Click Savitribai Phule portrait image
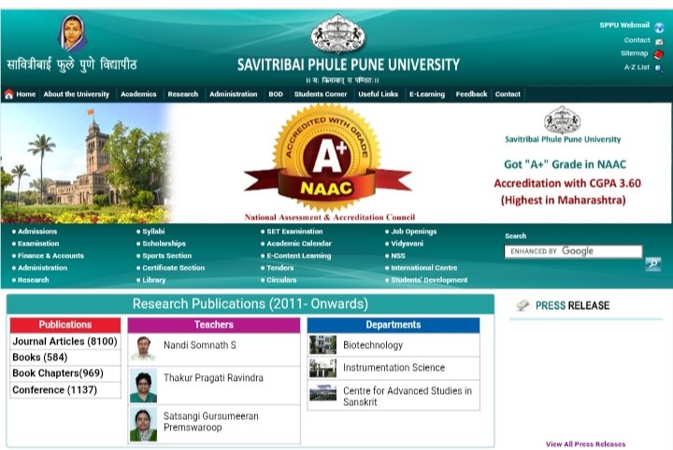The height and width of the screenshot is (450, 673). pos(72,33)
